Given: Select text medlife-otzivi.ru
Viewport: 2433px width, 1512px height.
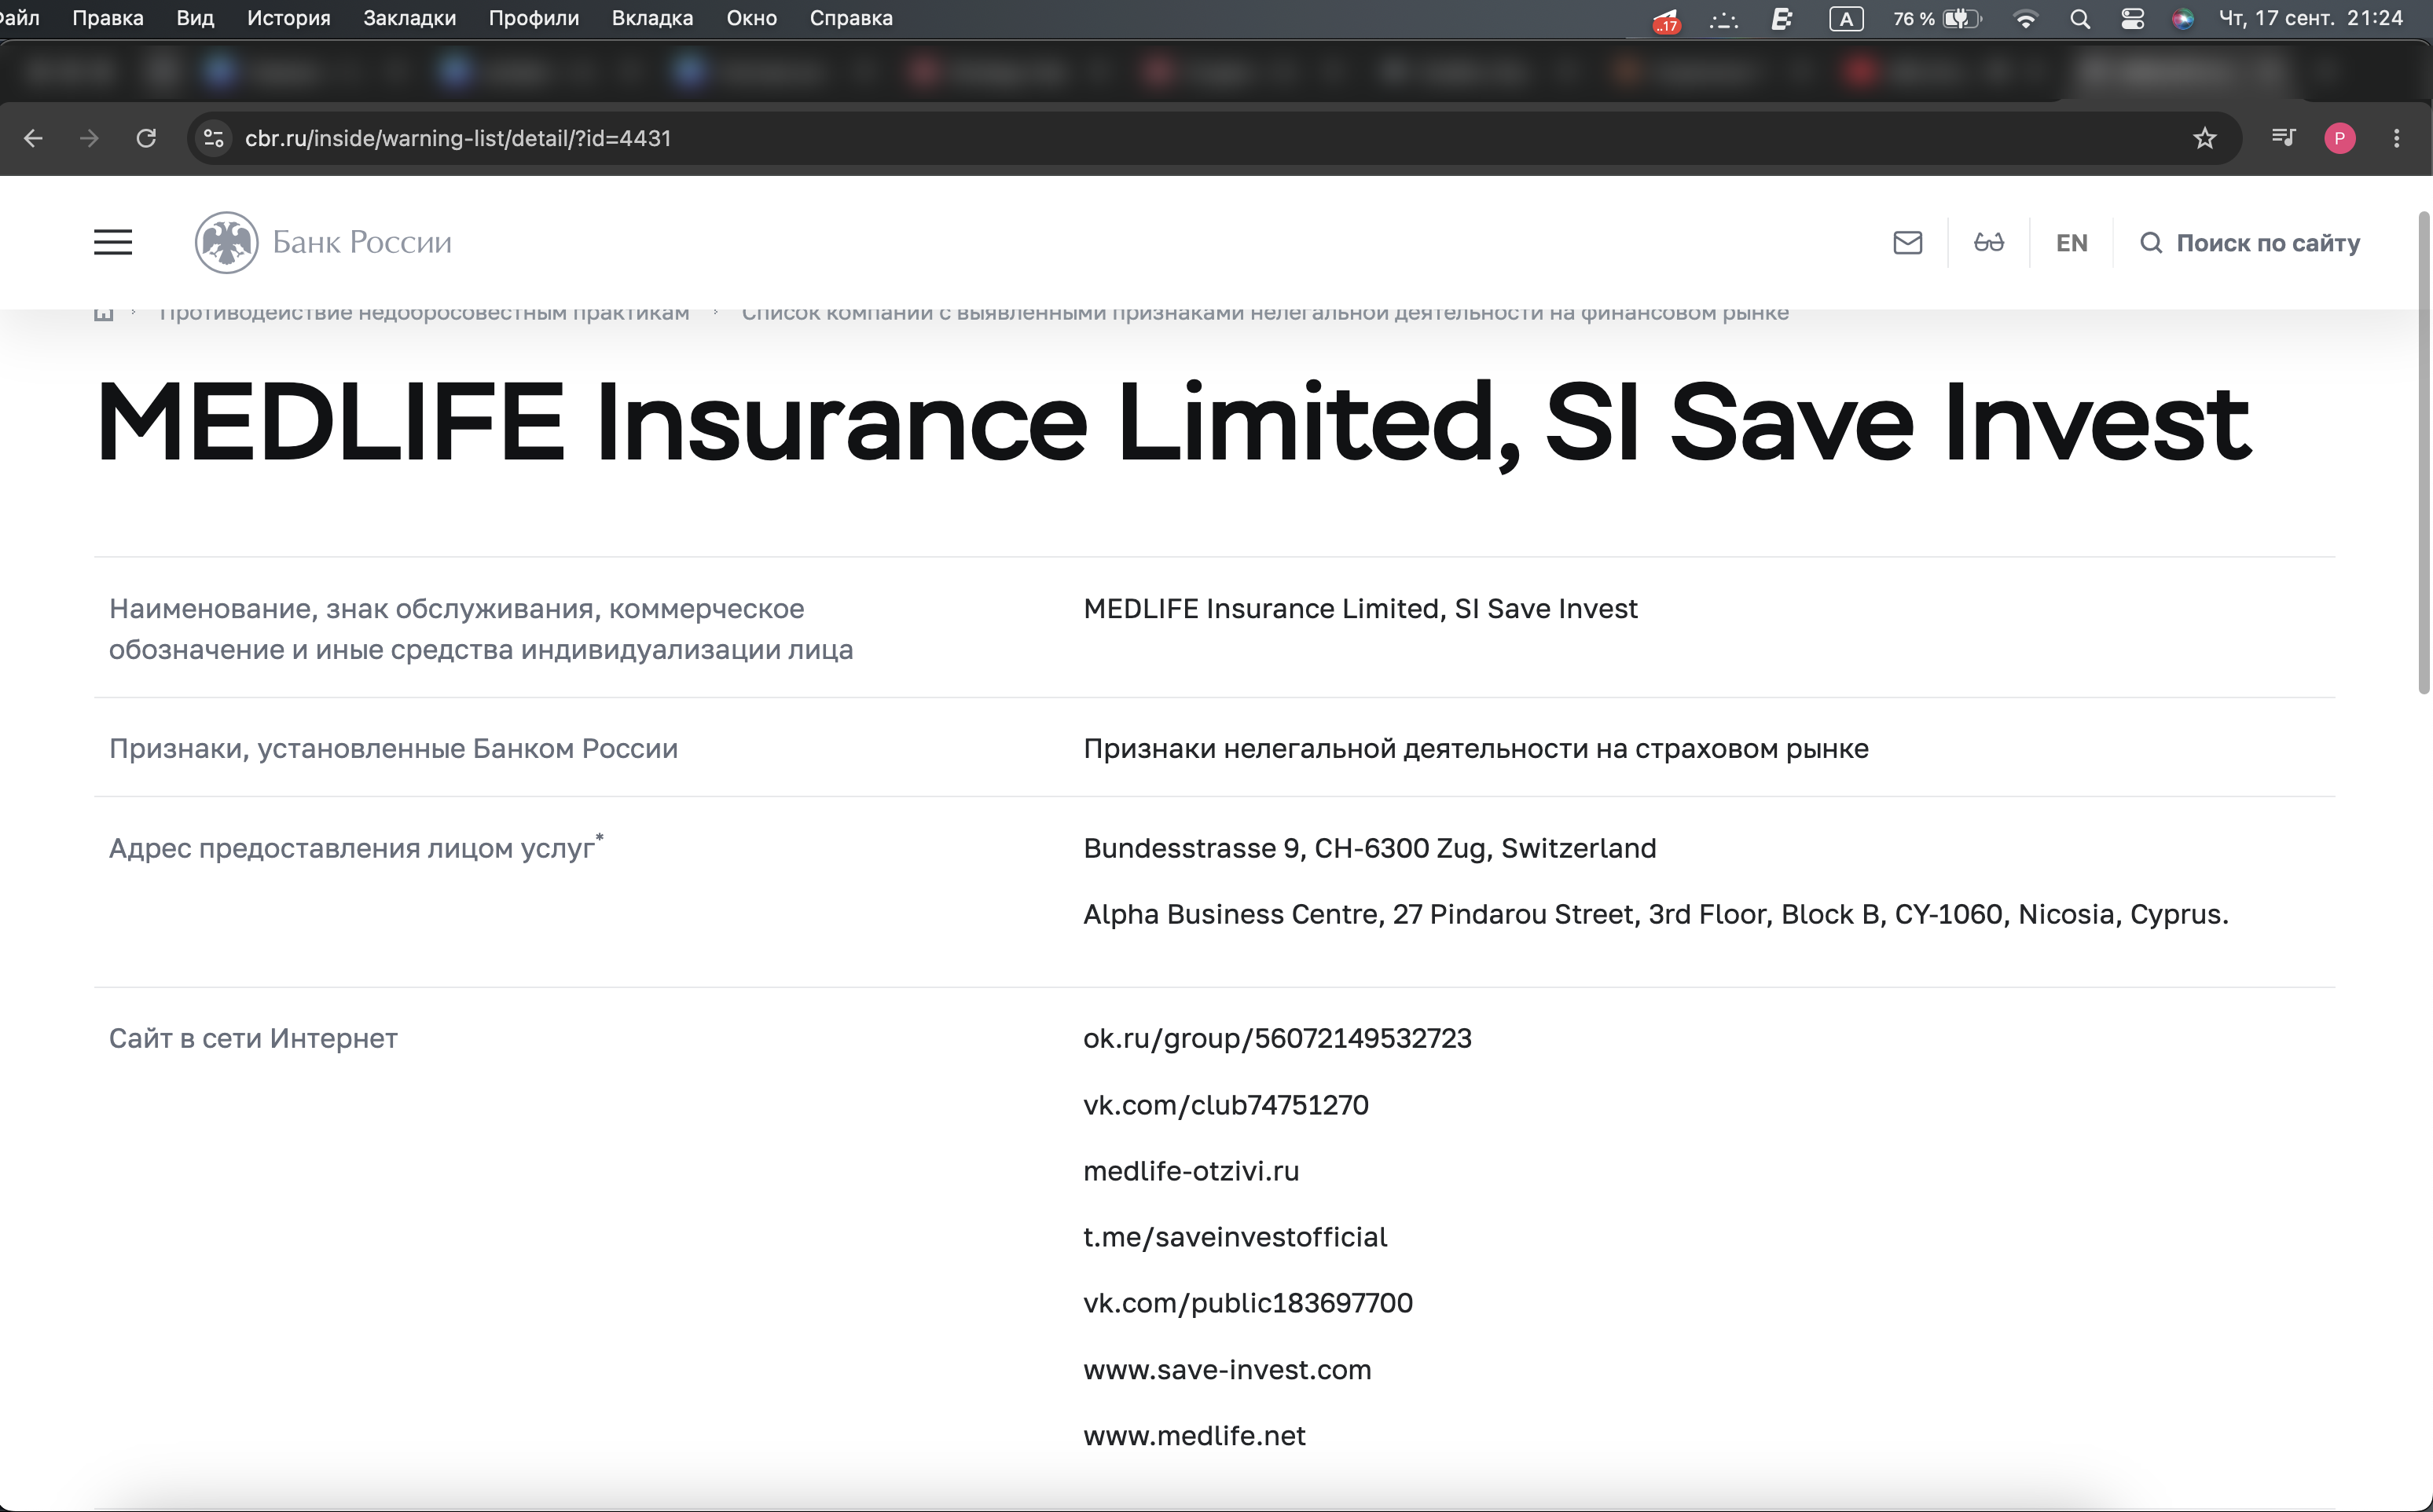Looking at the screenshot, I should 1191,1170.
